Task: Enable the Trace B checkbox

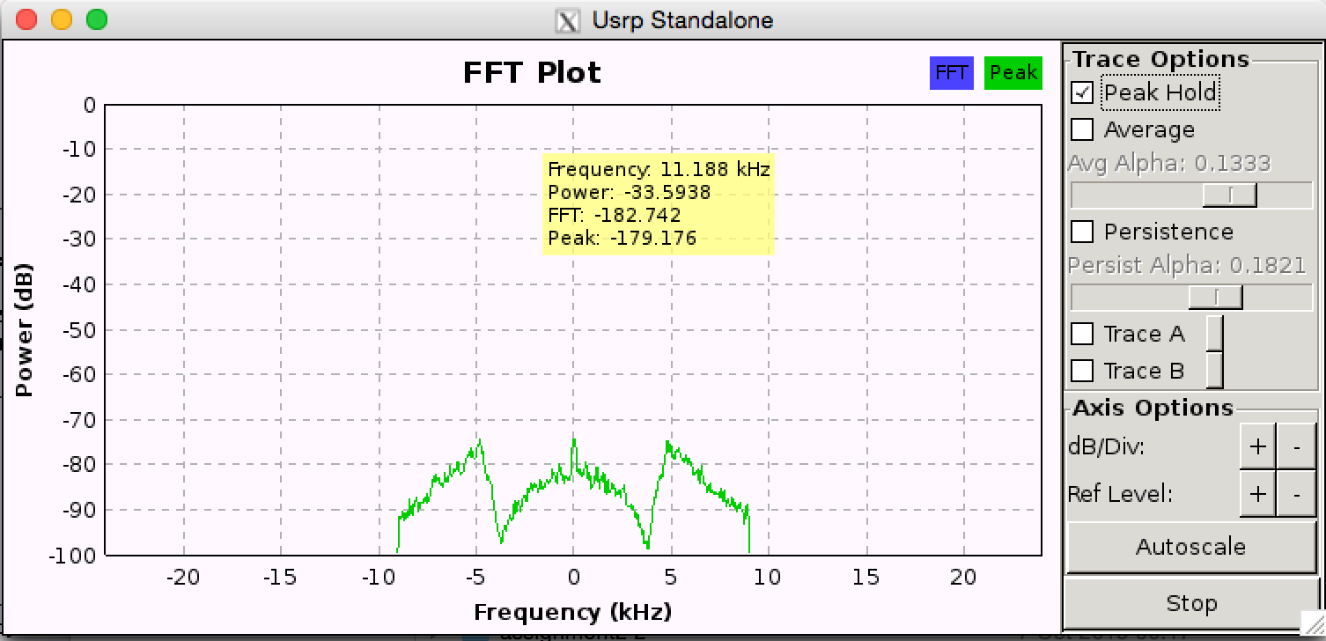Action: [1082, 371]
